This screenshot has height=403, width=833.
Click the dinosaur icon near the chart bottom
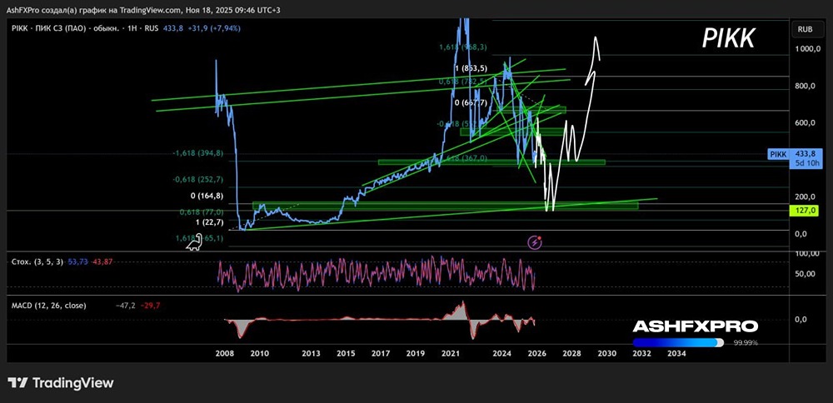(193, 242)
